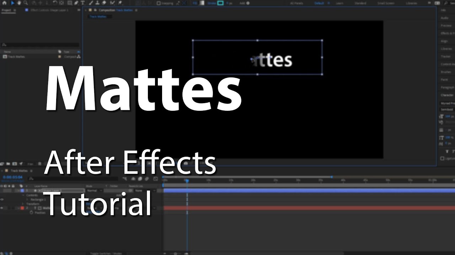The image size is (455, 255).
Task: Select the Rectangle shape tool
Action: click(70, 3)
